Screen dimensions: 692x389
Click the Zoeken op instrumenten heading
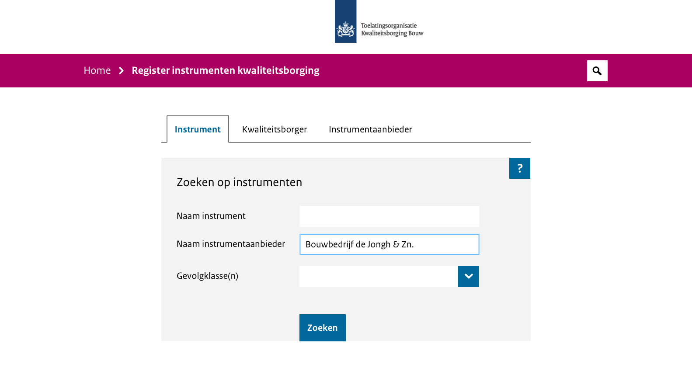point(239,182)
